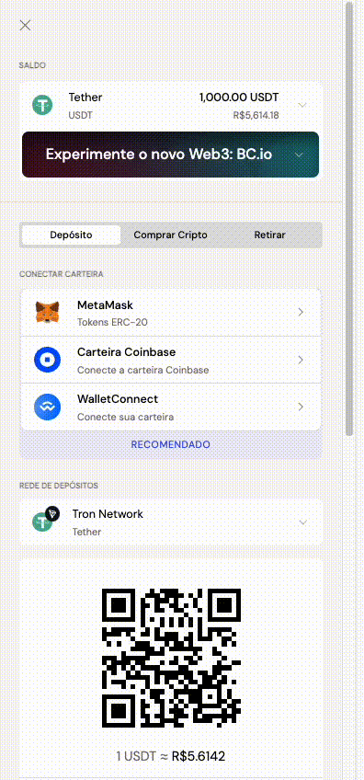Click the vertical scrollbar thumb

point(349,219)
